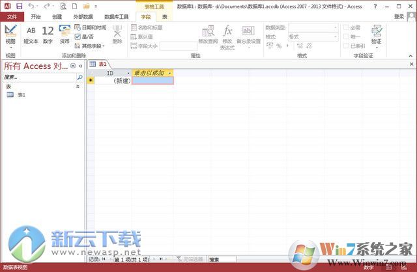
Task: Toggle the 唯一 unique checkbox
Action: pos(346,36)
